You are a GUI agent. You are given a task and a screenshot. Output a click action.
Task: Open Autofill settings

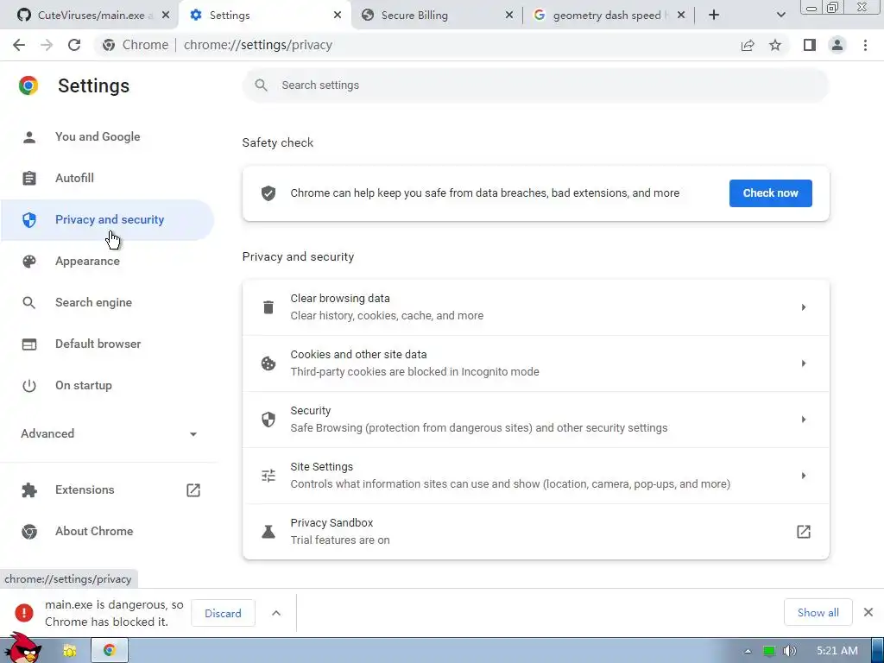coord(107,178)
